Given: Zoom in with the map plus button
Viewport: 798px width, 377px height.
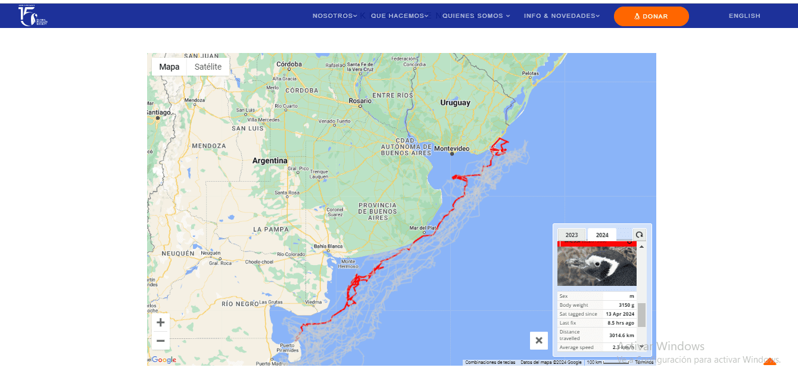Looking at the screenshot, I should pyautogui.click(x=160, y=323).
